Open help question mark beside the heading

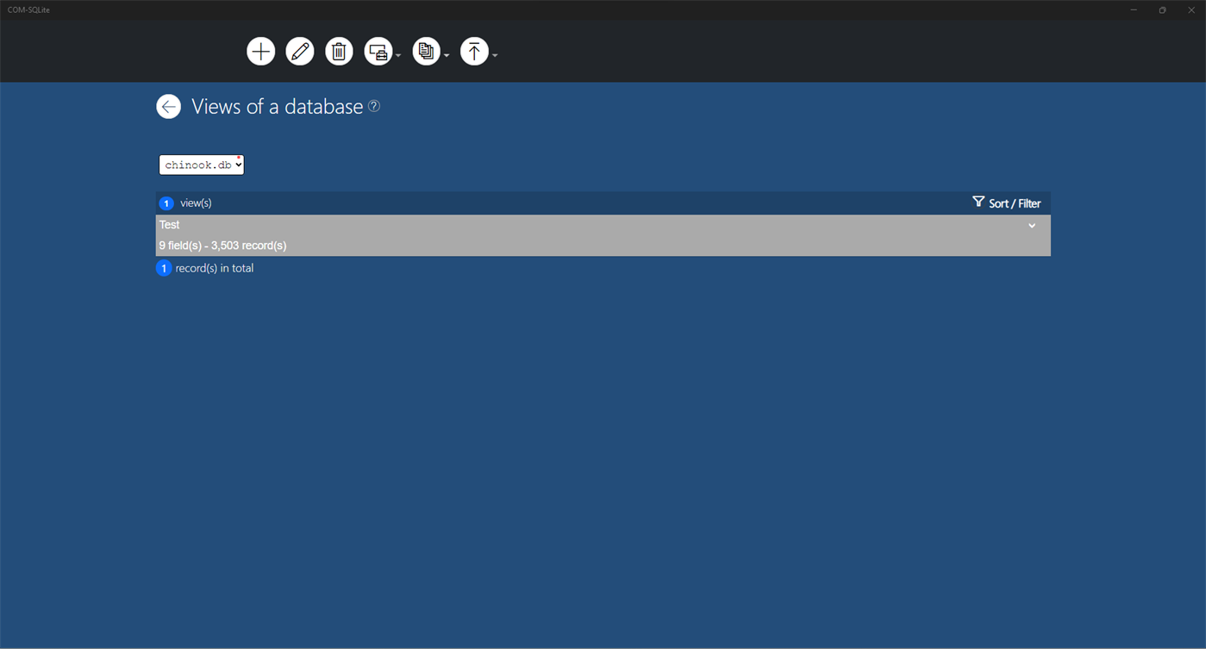point(374,106)
